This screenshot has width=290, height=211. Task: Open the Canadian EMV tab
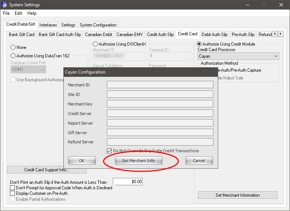pos(129,35)
